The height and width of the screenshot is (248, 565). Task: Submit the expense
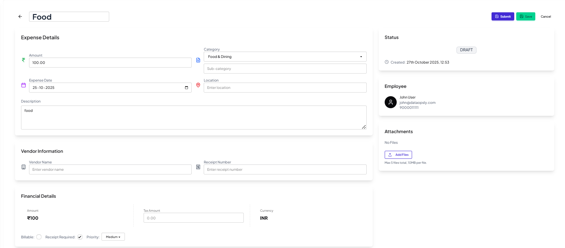point(503,17)
